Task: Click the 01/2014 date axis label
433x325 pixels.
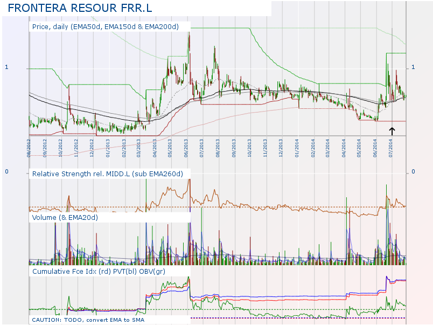Action: [x=297, y=148]
